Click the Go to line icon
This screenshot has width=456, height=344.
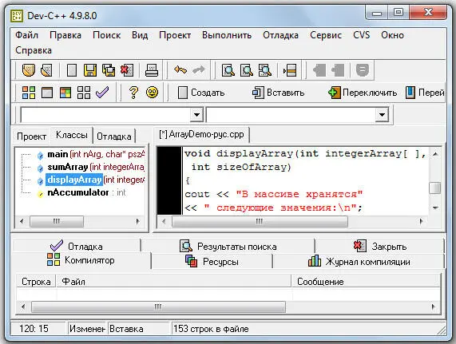pos(290,70)
